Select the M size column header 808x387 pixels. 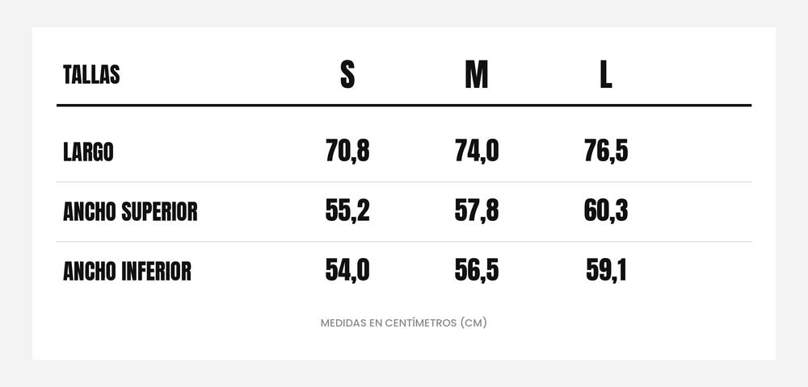pos(477,75)
